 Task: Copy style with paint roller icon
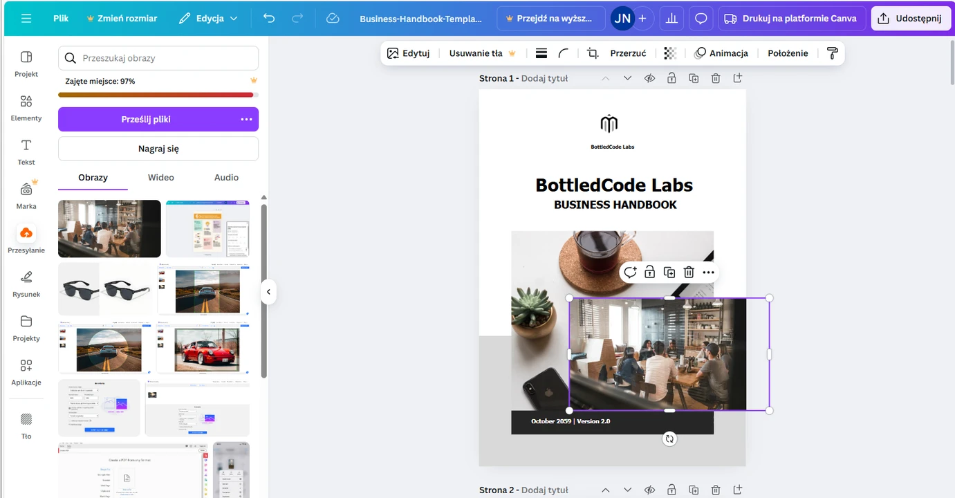tap(832, 53)
